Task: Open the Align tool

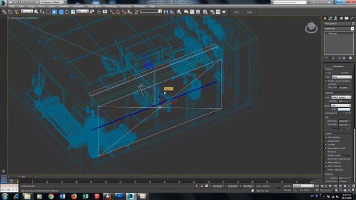Action: point(172,12)
